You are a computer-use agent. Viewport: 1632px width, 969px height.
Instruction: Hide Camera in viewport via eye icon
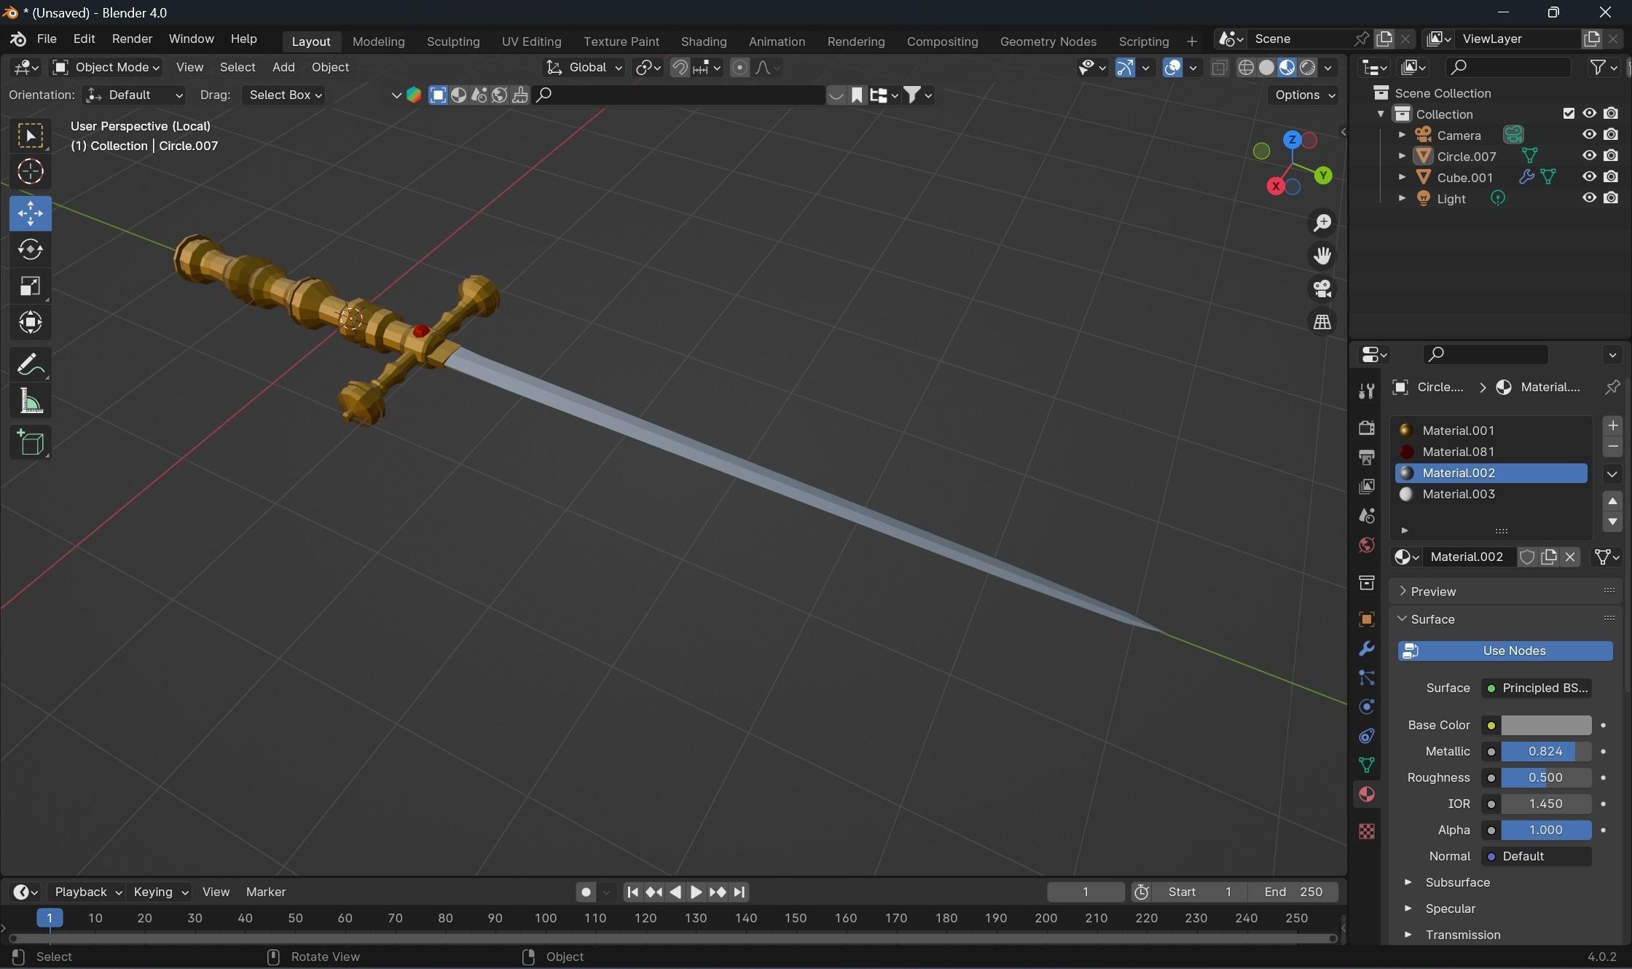point(1589,135)
